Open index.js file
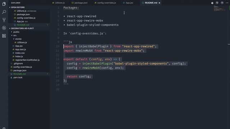This screenshot has height=129, width=230. pyautogui.click(x=19, y=57)
